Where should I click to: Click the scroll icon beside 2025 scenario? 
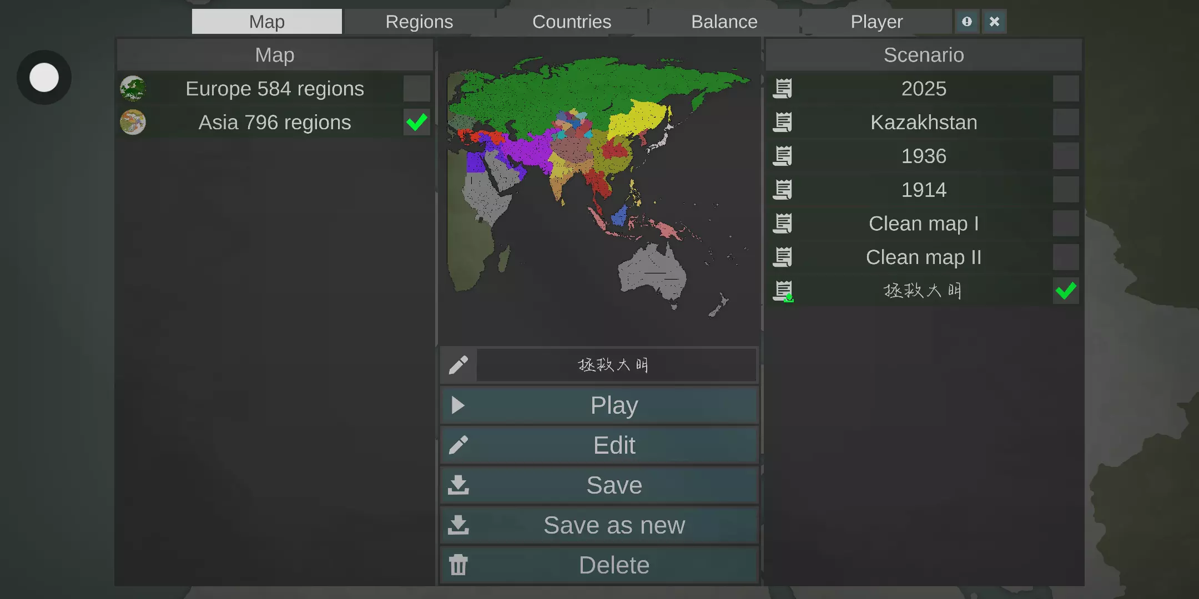pos(783,89)
